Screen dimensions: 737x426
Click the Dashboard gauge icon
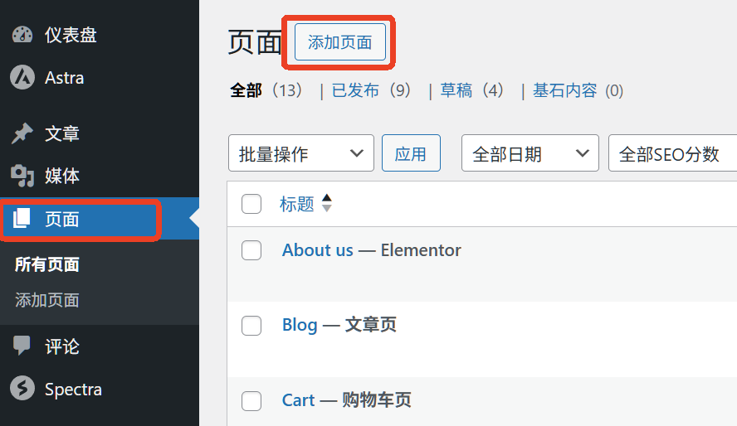click(22, 35)
